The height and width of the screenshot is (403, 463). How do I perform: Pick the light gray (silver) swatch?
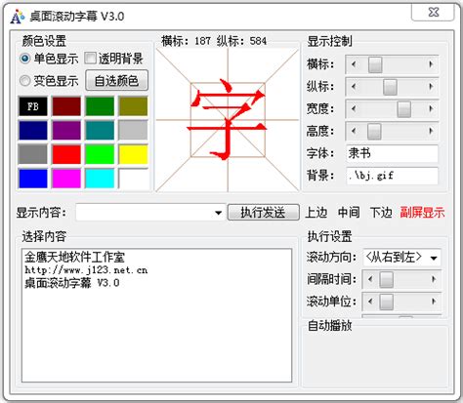[x=133, y=130]
